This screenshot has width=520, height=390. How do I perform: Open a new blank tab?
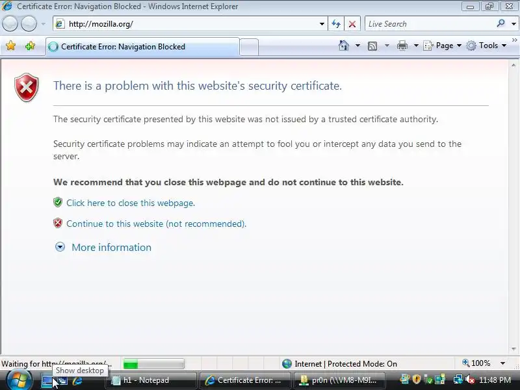pos(249,47)
